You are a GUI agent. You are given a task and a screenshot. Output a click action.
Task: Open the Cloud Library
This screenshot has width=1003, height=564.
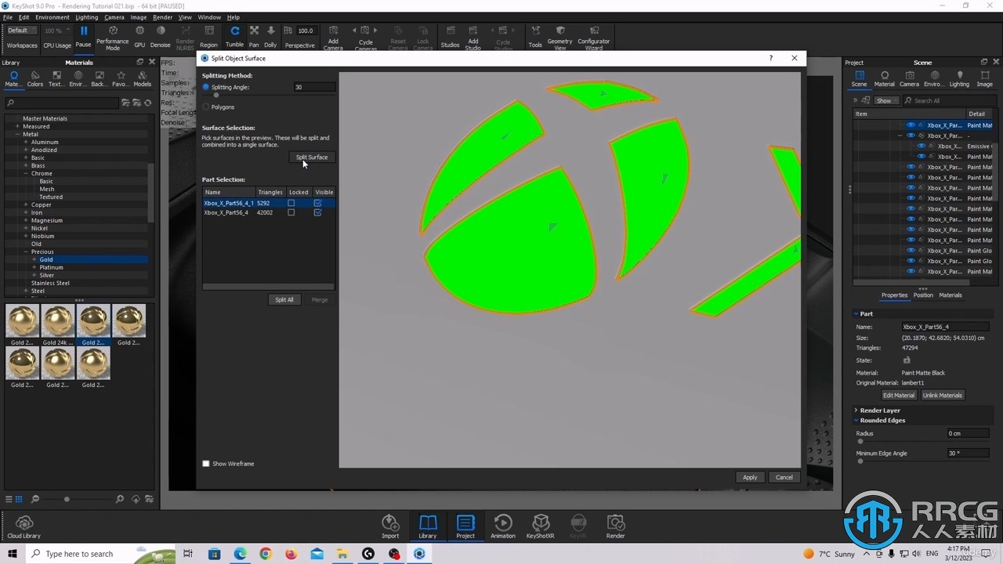tap(24, 527)
